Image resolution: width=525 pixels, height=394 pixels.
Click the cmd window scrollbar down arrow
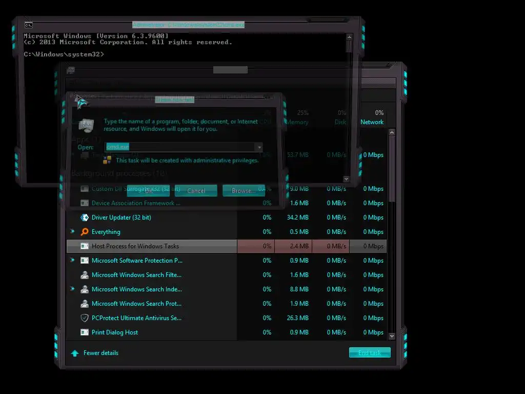pyautogui.click(x=347, y=179)
